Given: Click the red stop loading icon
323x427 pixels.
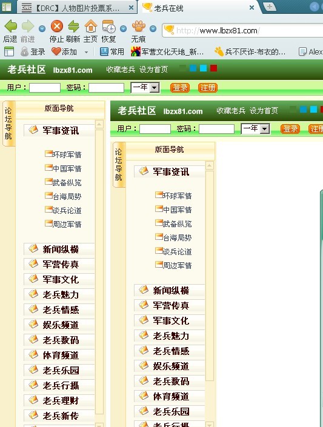Looking at the screenshot, I should pos(57,27).
